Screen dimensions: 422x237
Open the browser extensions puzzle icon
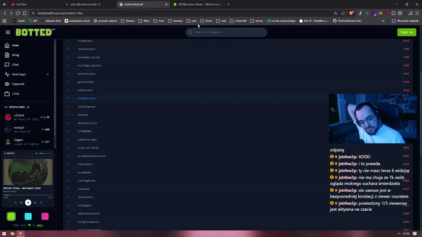(393, 13)
